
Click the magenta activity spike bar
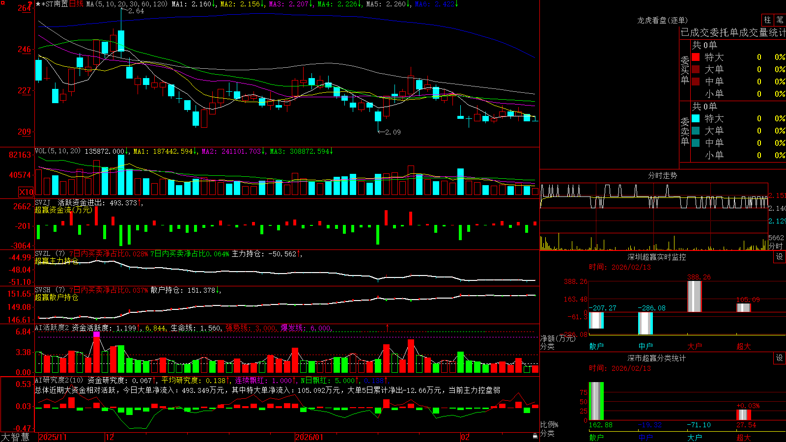tap(97, 334)
